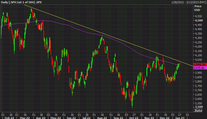The image size is (207, 119).
Task: Click the Oct 22 month label
Action: click(x=134, y=118)
